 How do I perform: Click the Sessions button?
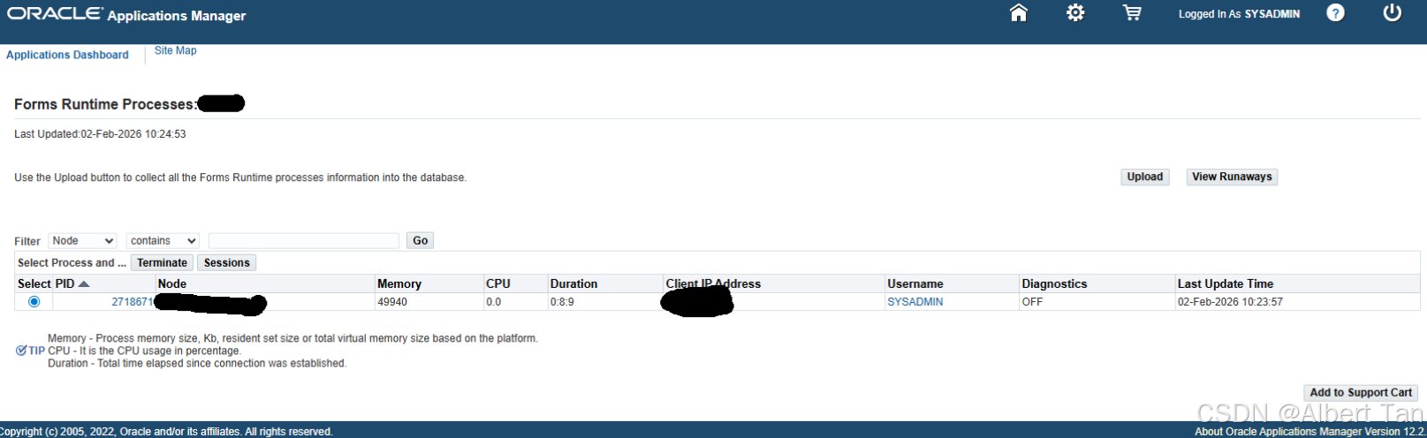(227, 263)
